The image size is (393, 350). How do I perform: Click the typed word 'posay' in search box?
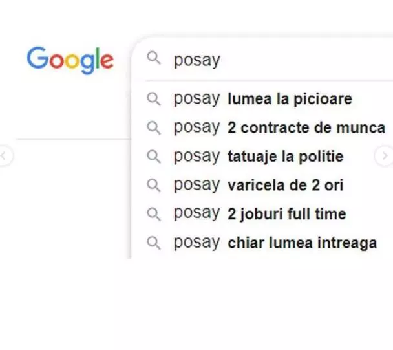(197, 60)
